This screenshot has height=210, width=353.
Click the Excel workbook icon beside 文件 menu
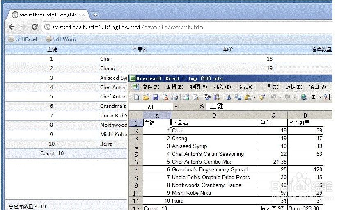tap(135, 87)
